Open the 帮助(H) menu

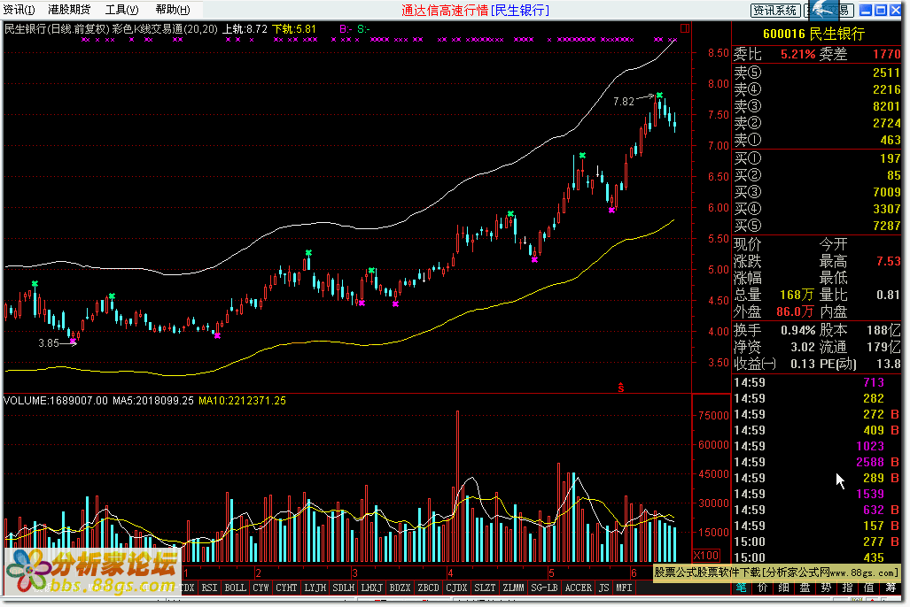pos(173,10)
